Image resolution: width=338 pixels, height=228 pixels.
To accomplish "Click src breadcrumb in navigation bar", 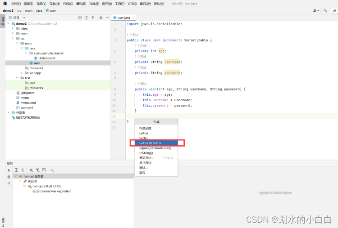I will tap(19, 10).
